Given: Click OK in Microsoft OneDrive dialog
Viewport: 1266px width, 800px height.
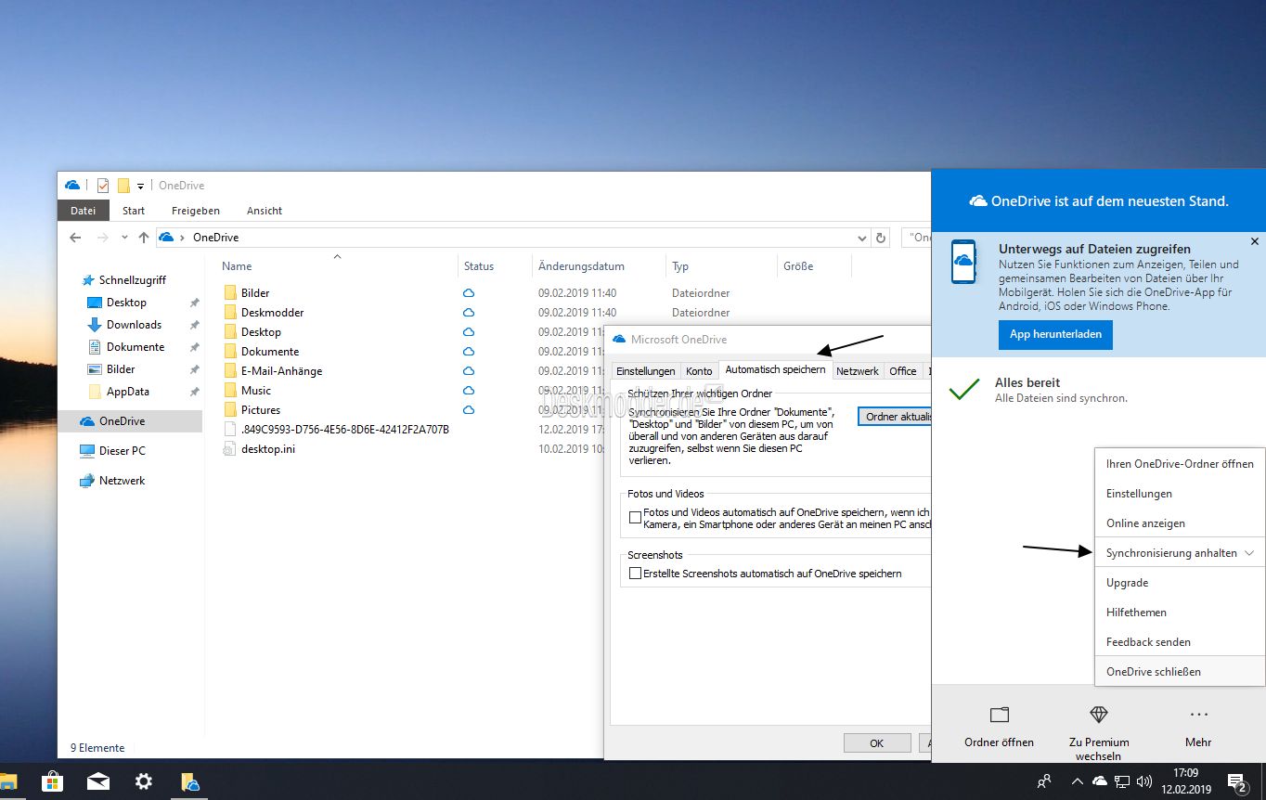Looking at the screenshot, I should click(x=877, y=743).
